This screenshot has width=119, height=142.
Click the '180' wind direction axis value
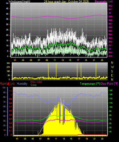tap(8, 71)
